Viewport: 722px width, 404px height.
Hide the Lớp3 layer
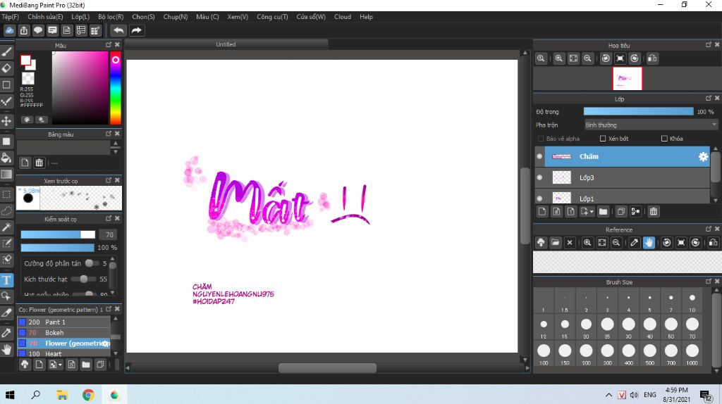click(539, 177)
